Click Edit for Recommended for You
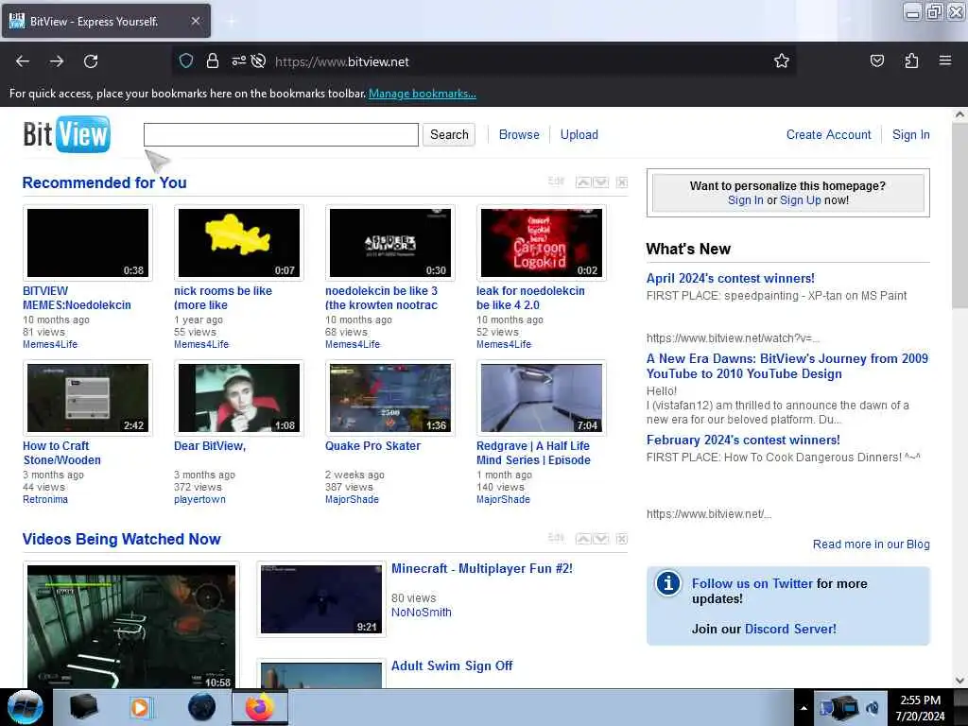968x726 pixels. [556, 181]
